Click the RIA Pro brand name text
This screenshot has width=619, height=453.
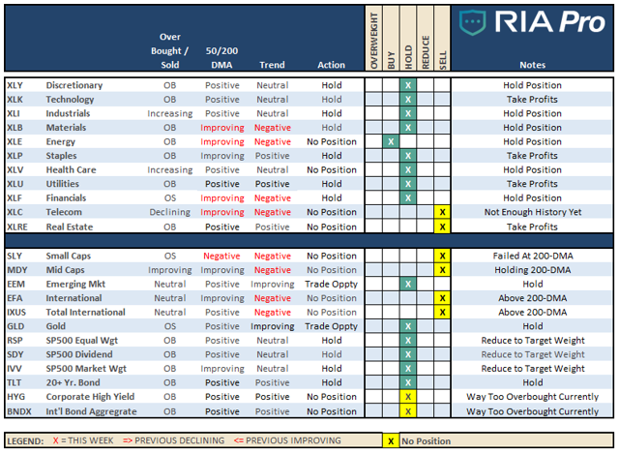click(x=550, y=21)
